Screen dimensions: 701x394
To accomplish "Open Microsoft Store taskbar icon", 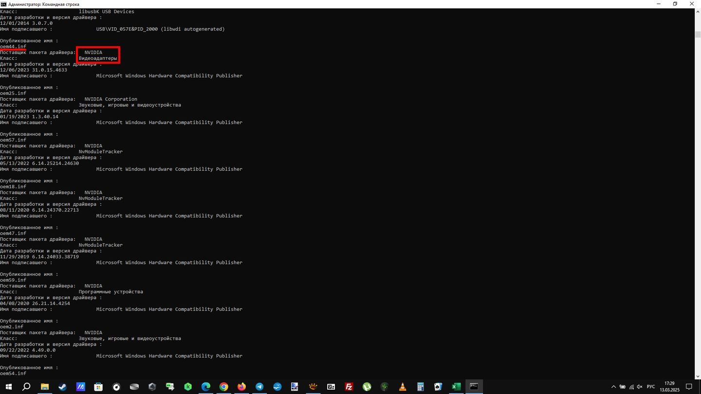I will click(98, 387).
